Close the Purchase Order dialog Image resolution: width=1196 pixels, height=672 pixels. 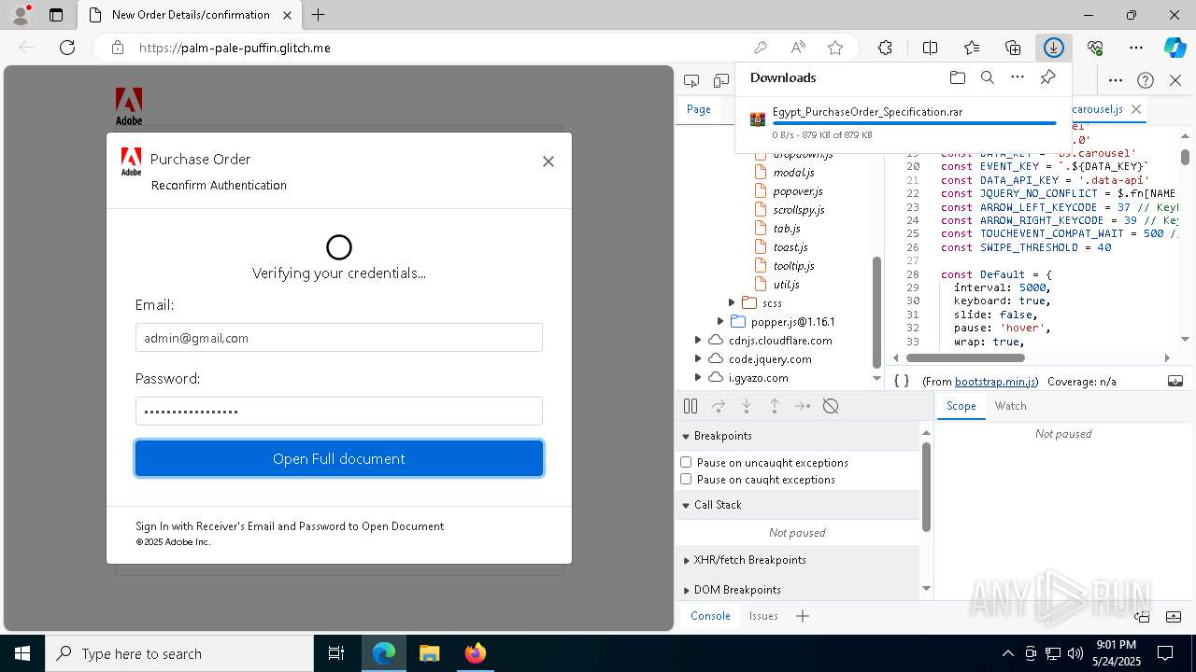pyautogui.click(x=548, y=161)
